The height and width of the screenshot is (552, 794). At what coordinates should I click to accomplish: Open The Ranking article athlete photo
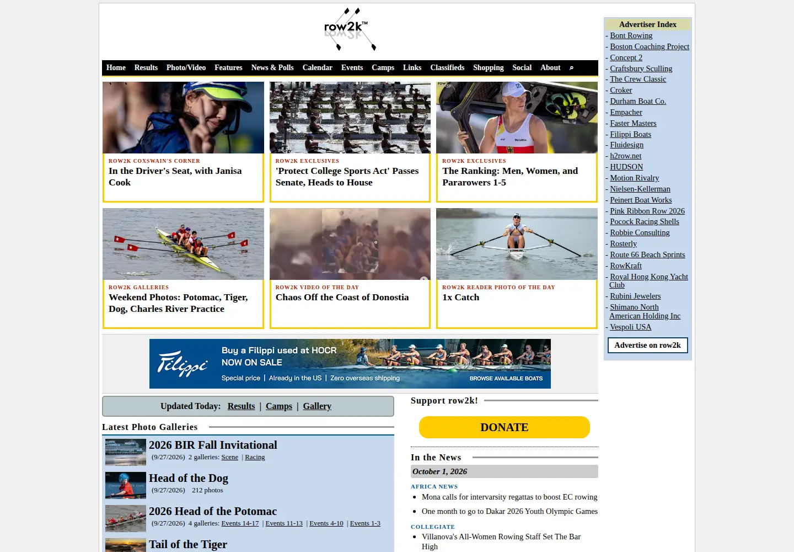pyautogui.click(x=517, y=118)
